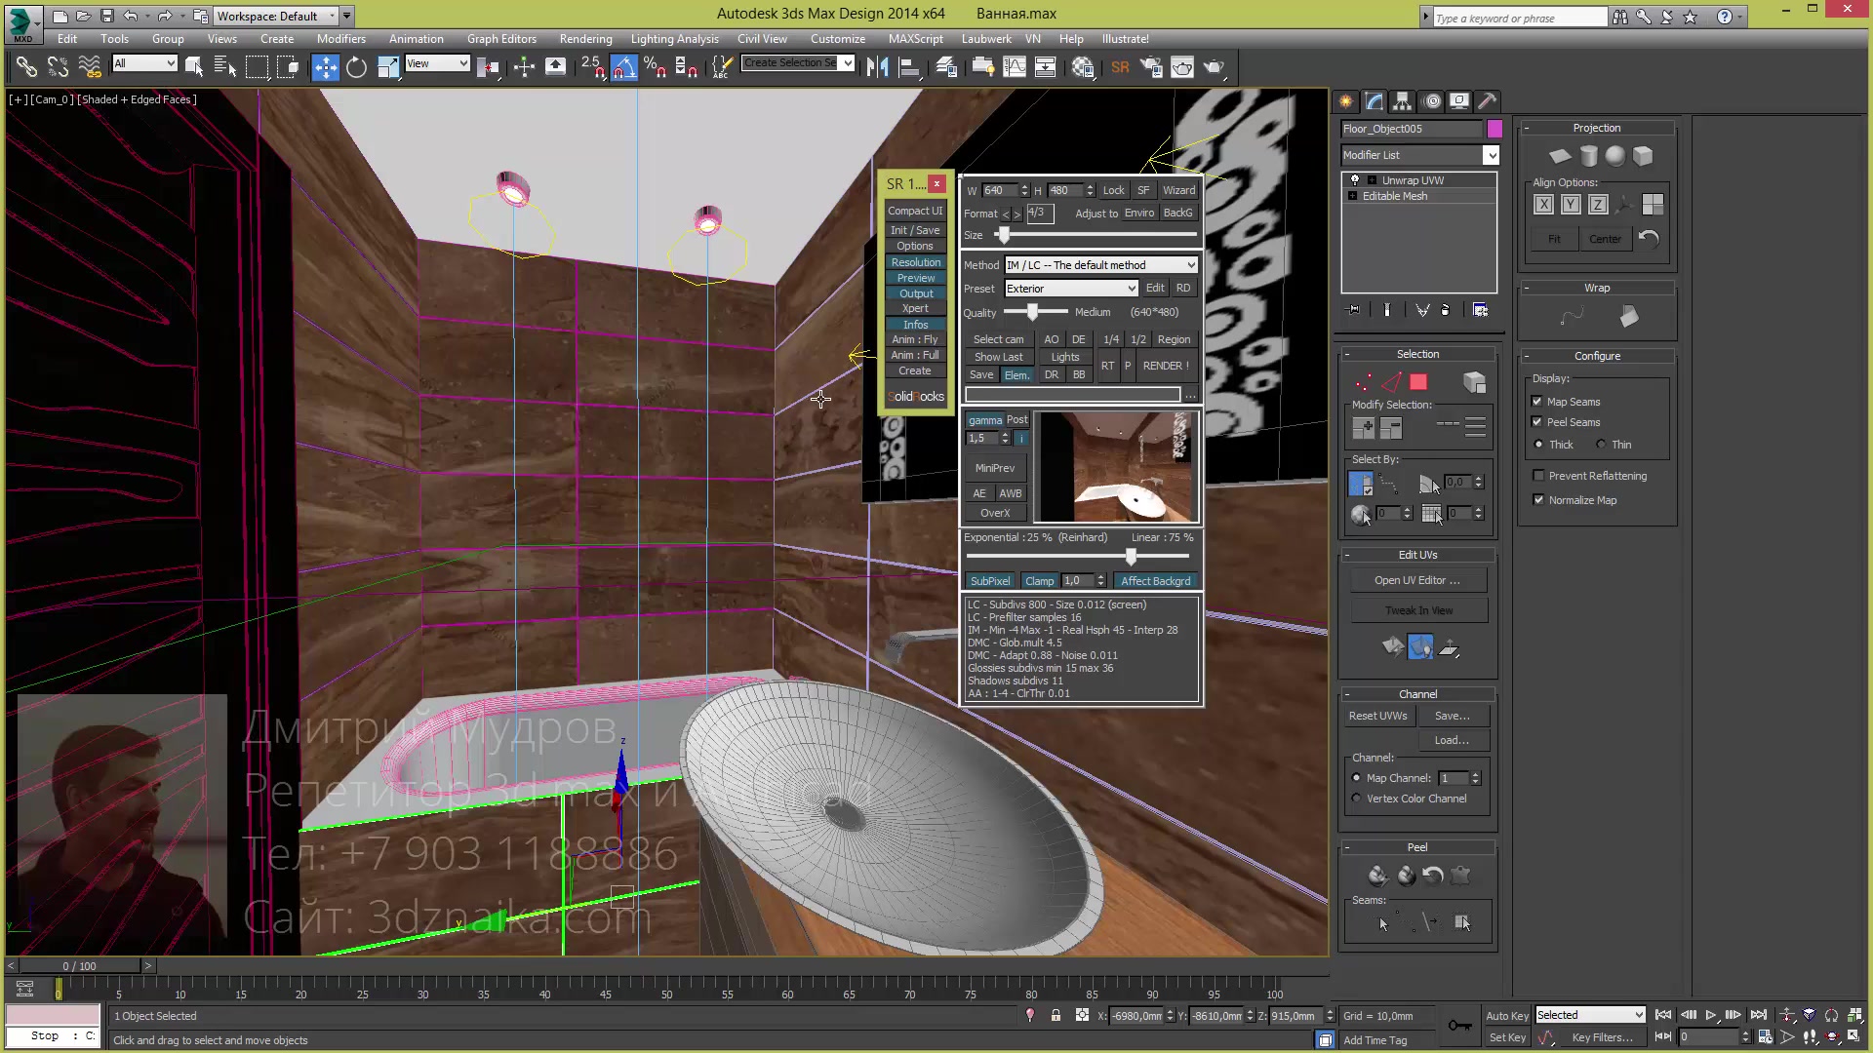
Task: Click the Rendering menu in the menu bar
Action: 584,37
